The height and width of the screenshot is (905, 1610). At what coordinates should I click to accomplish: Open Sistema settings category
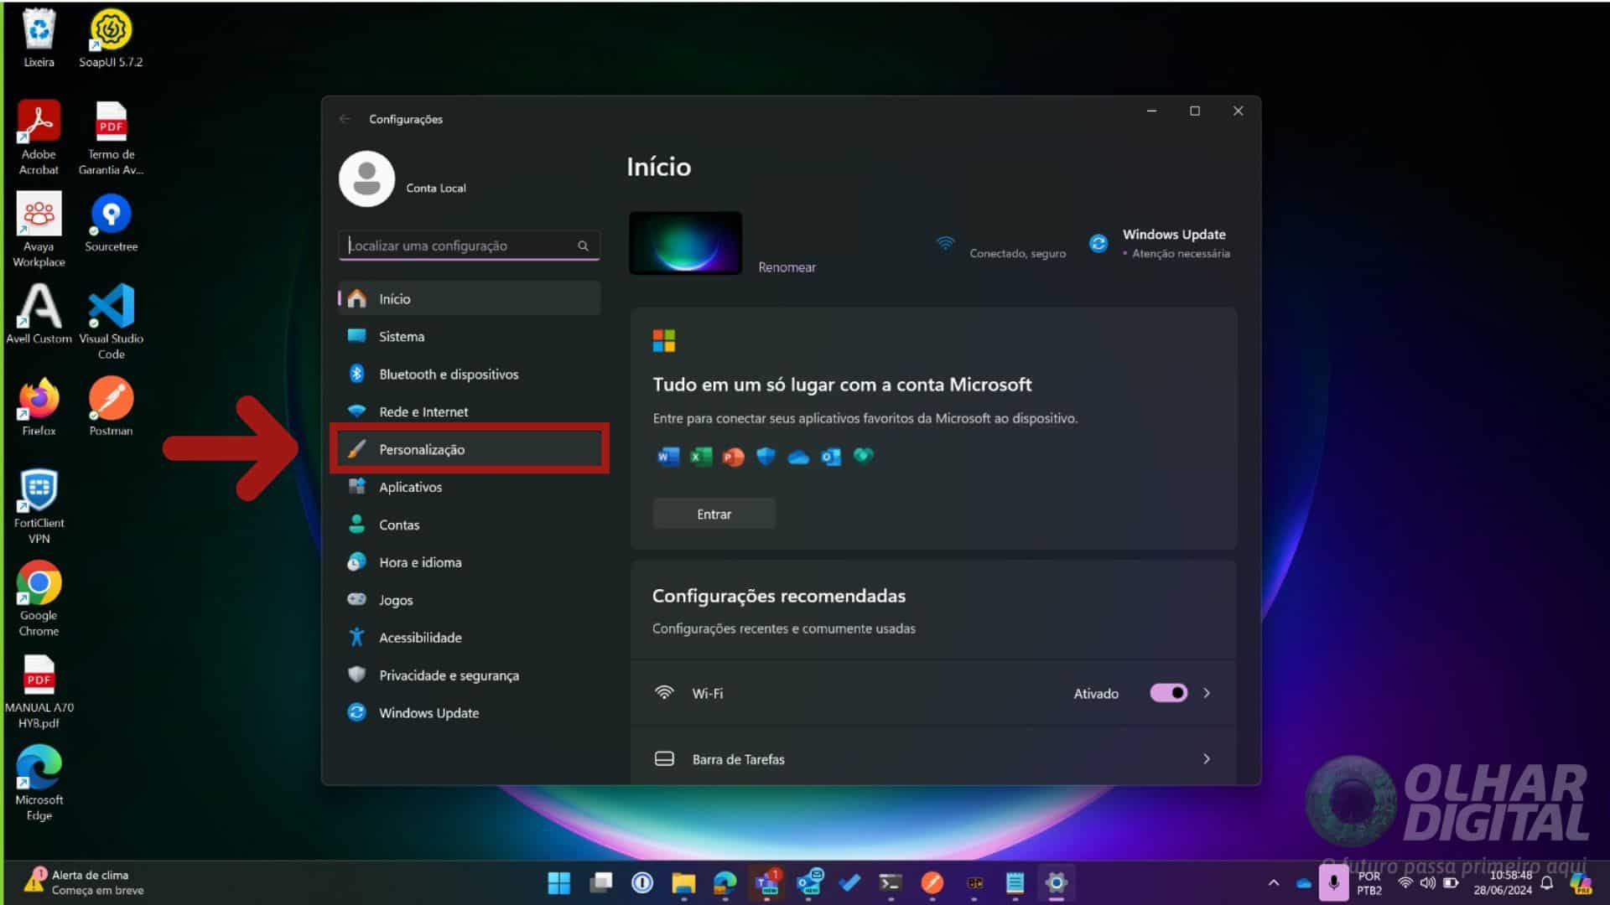click(469, 336)
